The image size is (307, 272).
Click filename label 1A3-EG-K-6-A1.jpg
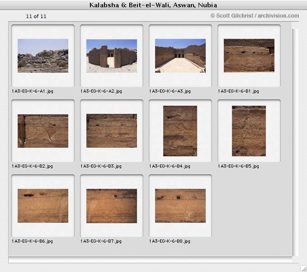(33, 91)
